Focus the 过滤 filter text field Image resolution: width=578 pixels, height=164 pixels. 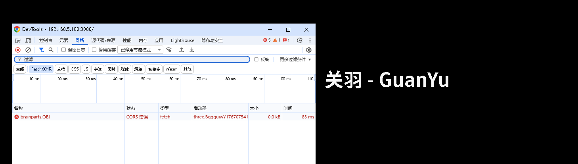(x=135, y=59)
